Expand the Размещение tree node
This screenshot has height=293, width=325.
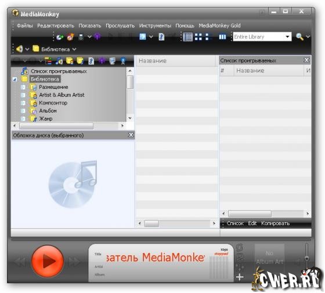pos(23,87)
